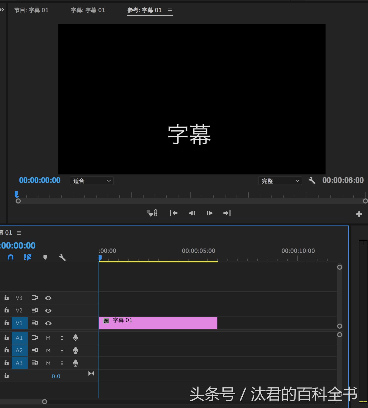
Task: Open the monitor settings wrench icon
Action: click(x=312, y=181)
